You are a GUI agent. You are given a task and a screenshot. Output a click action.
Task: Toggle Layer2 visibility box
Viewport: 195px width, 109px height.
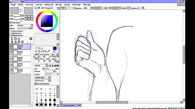(x=12, y=64)
